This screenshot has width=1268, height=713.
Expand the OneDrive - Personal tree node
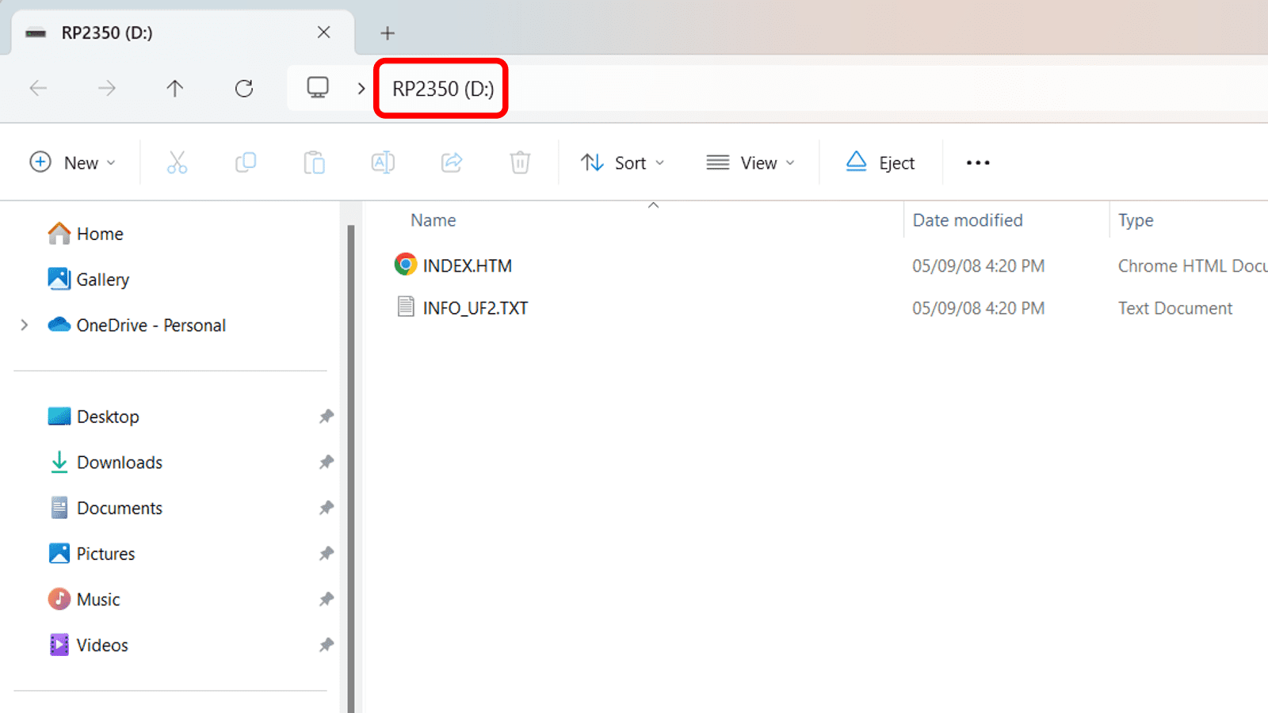25,325
